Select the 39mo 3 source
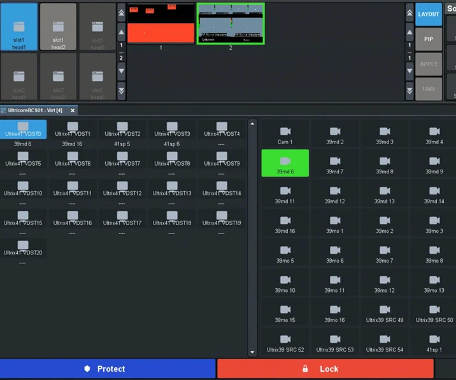456x380 pixels. coord(434,223)
